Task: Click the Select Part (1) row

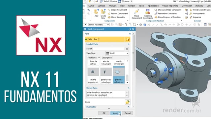Action: point(105,39)
